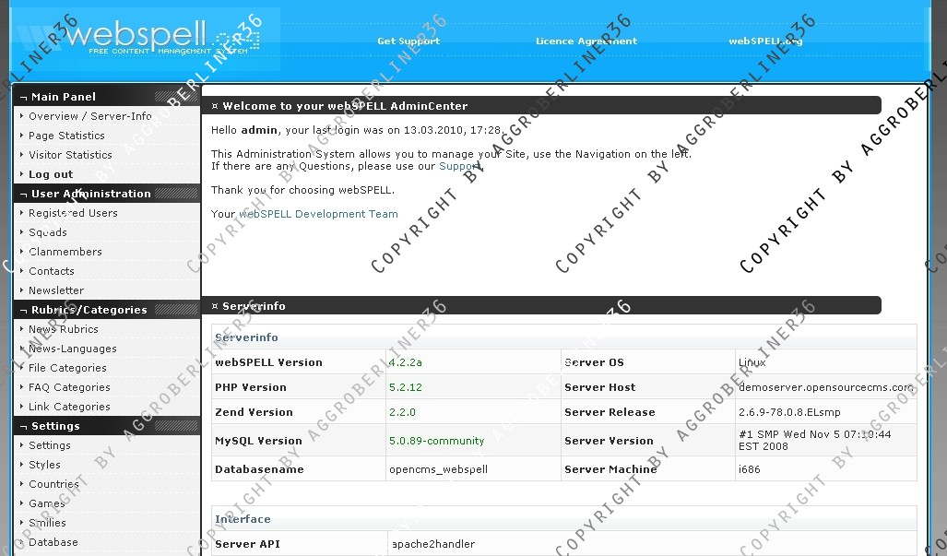Viewport: 947px width, 556px height.
Task: Follow the webSPELL Development Team link
Action: (x=318, y=214)
